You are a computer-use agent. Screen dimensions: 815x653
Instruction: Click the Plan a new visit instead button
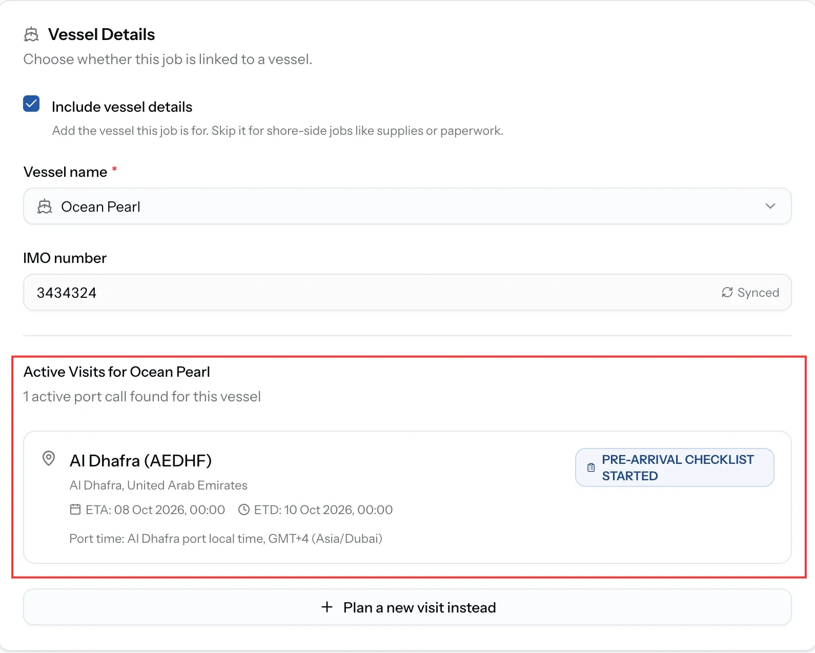407,607
